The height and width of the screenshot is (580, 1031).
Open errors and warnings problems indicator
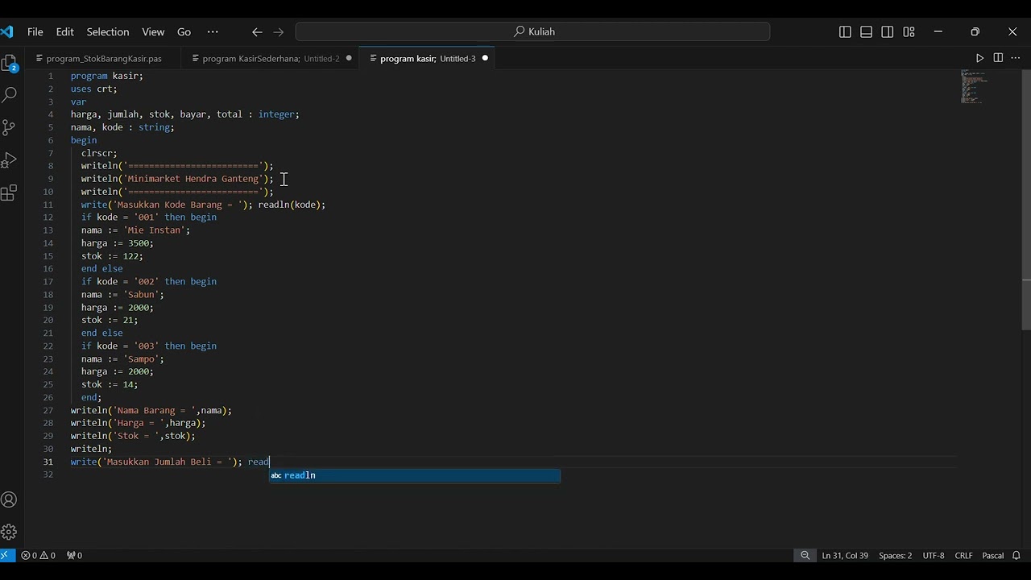click(38, 555)
